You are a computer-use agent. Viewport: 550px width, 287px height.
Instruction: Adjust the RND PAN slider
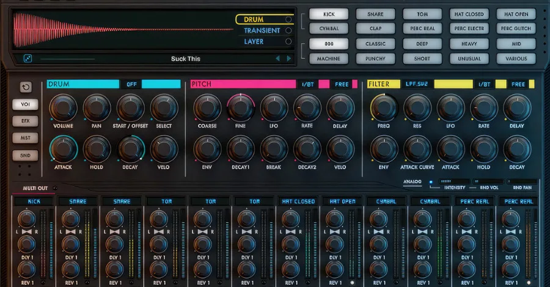(x=522, y=181)
